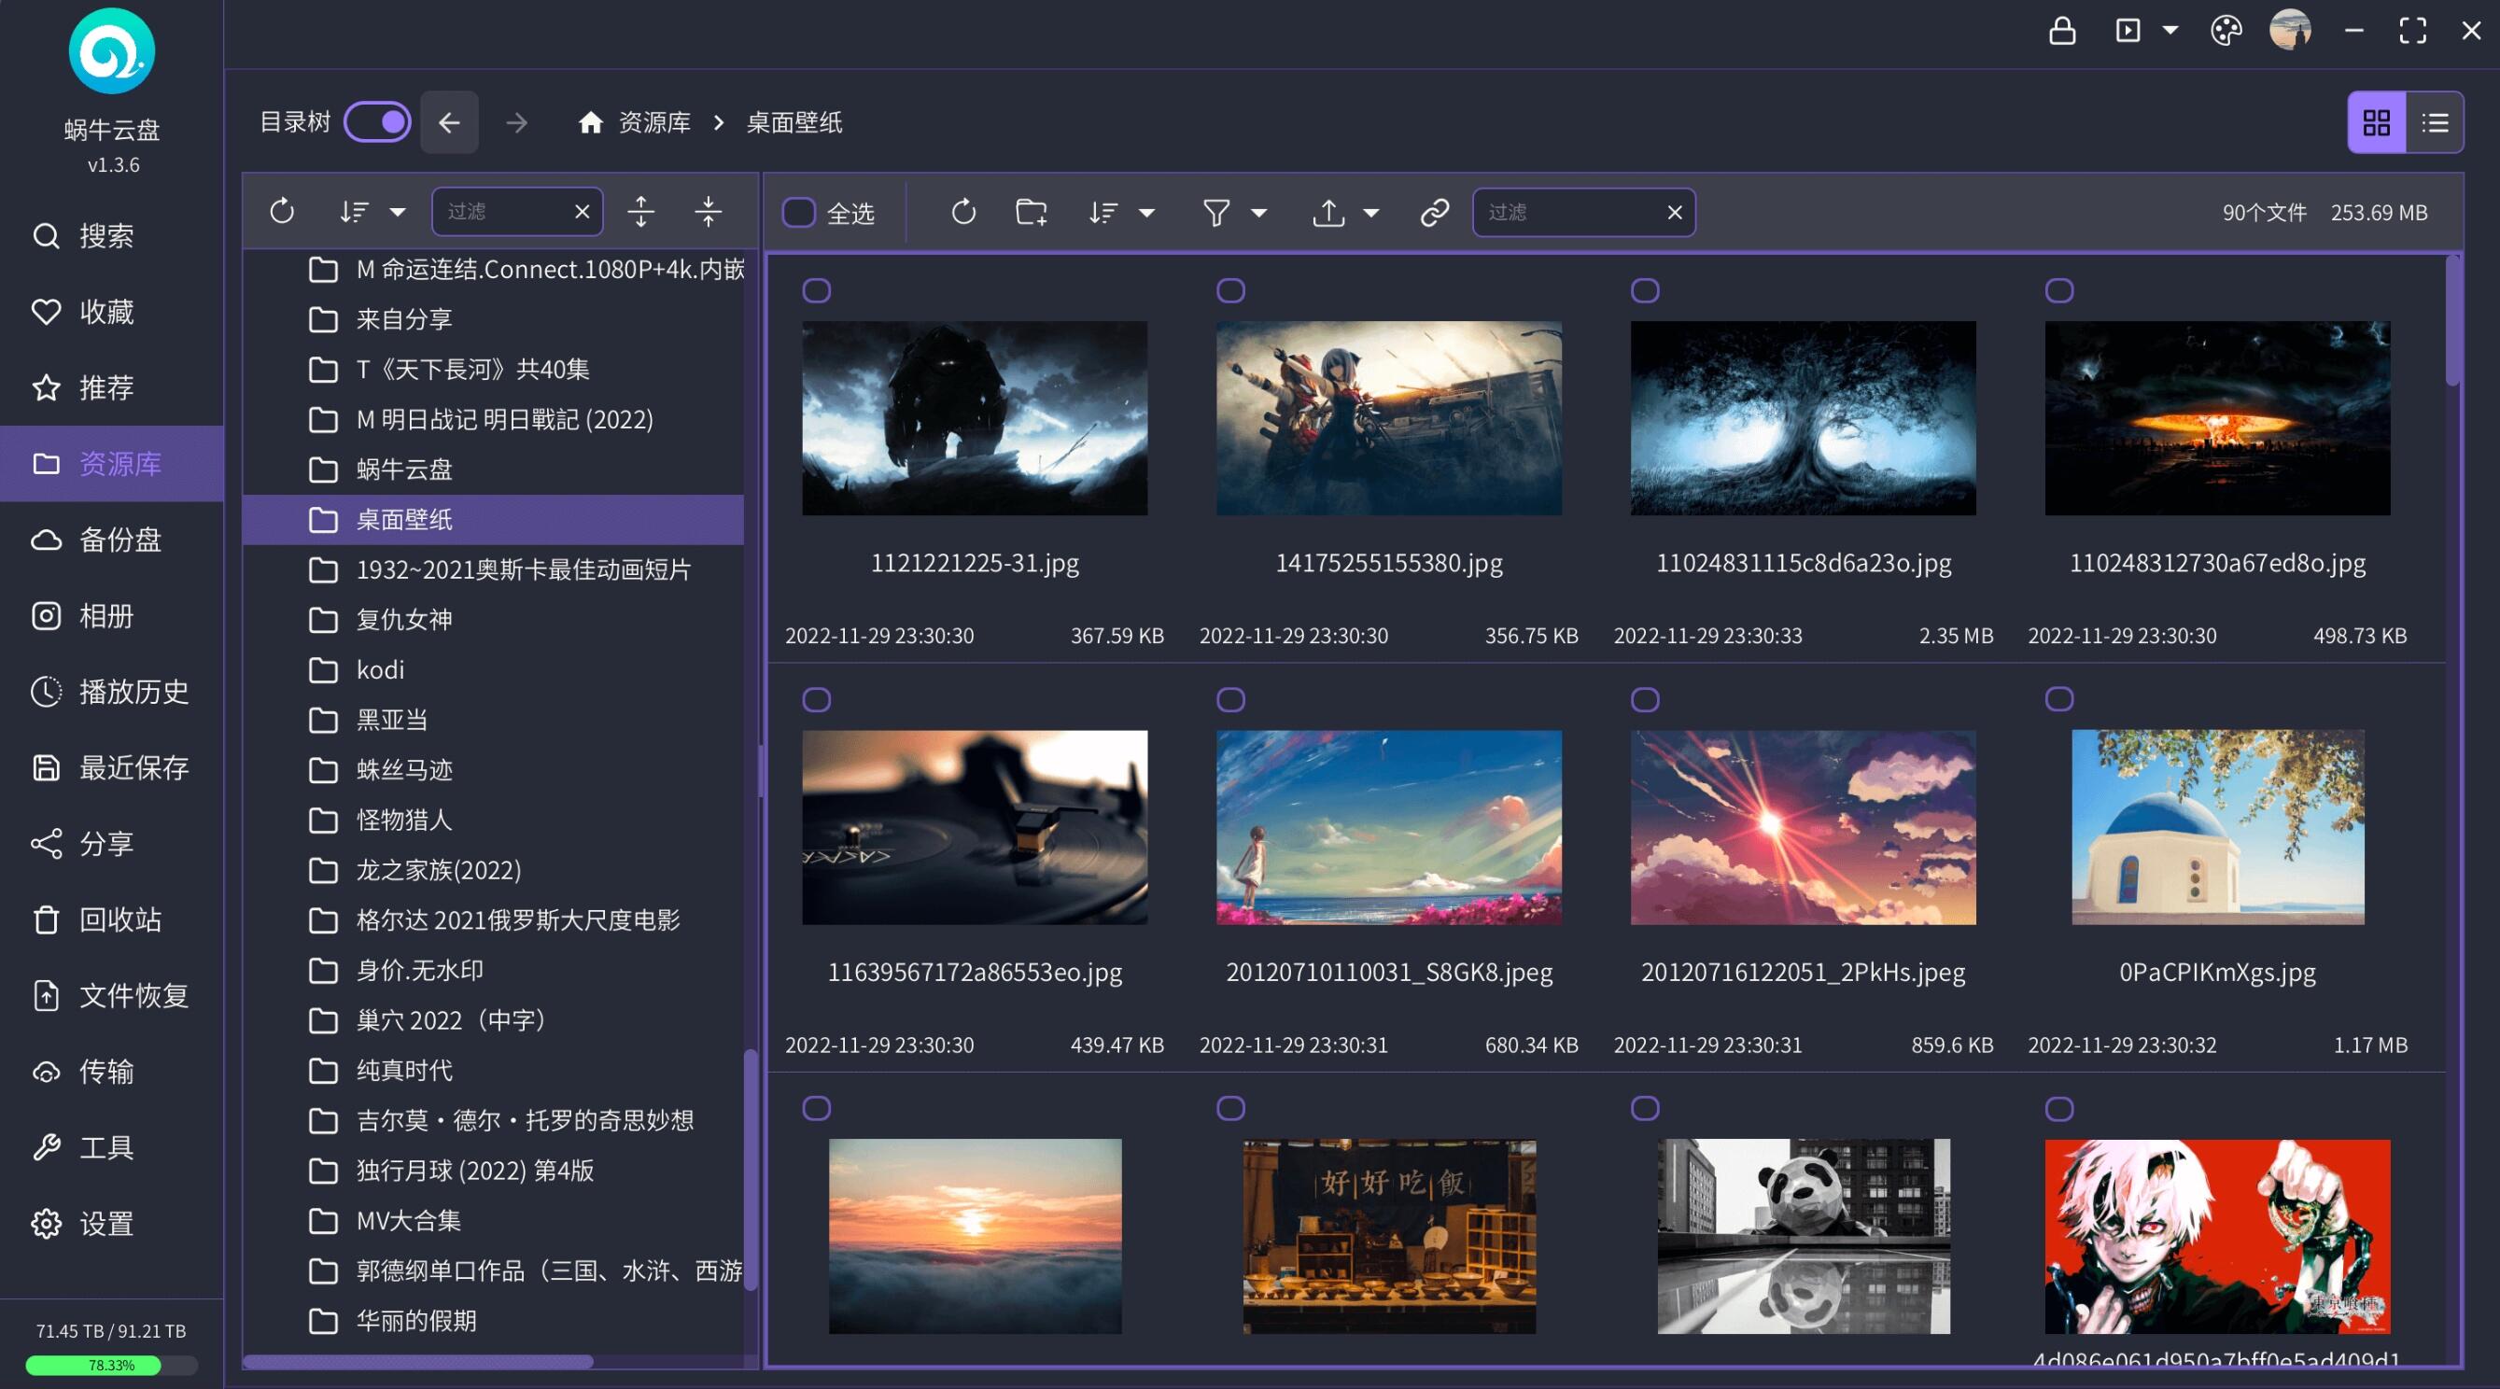
Task: Click the storage usage progress bar
Action: click(112, 1365)
